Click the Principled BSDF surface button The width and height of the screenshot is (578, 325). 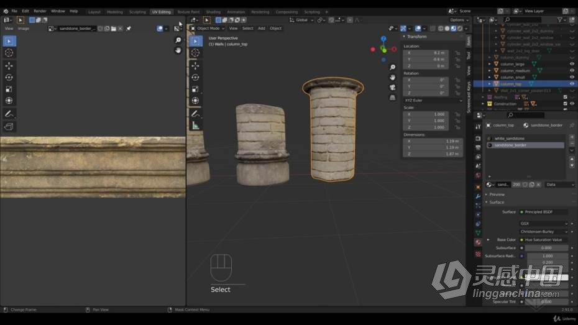point(544,212)
